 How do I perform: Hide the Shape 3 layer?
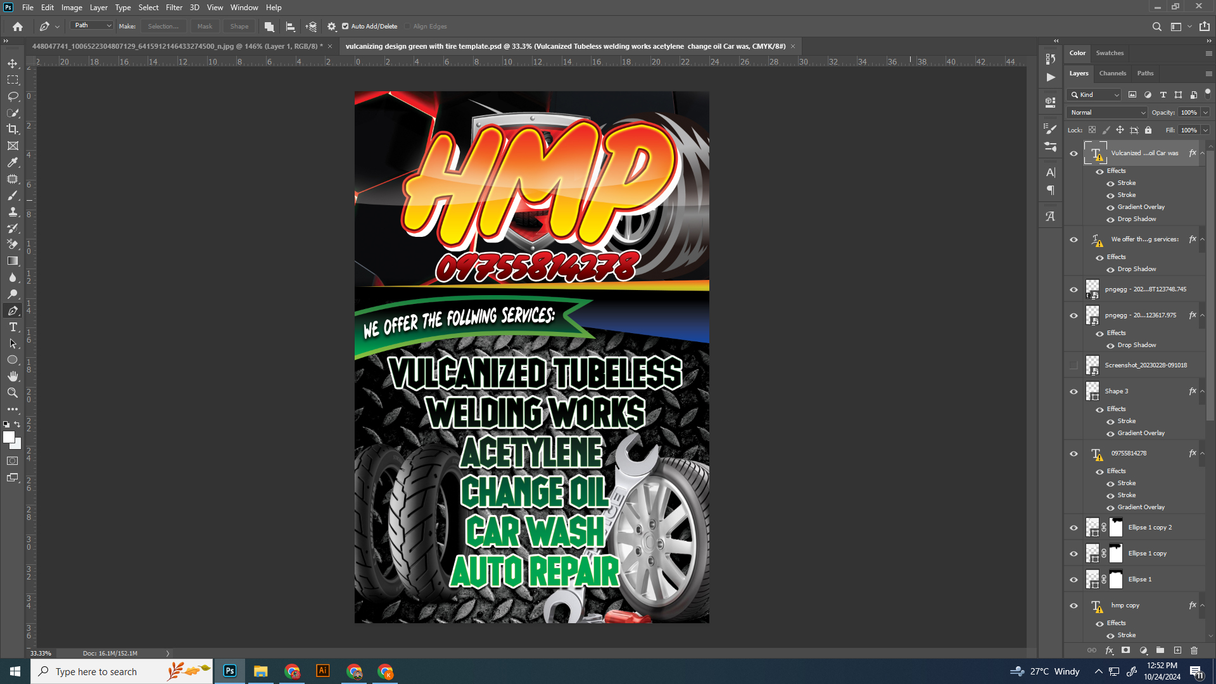(x=1073, y=391)
